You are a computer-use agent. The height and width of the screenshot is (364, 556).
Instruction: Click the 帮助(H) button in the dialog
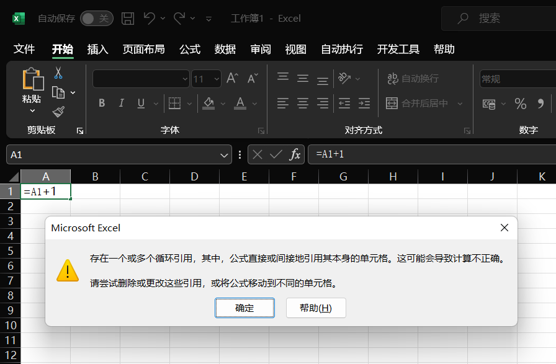point(316,308)
